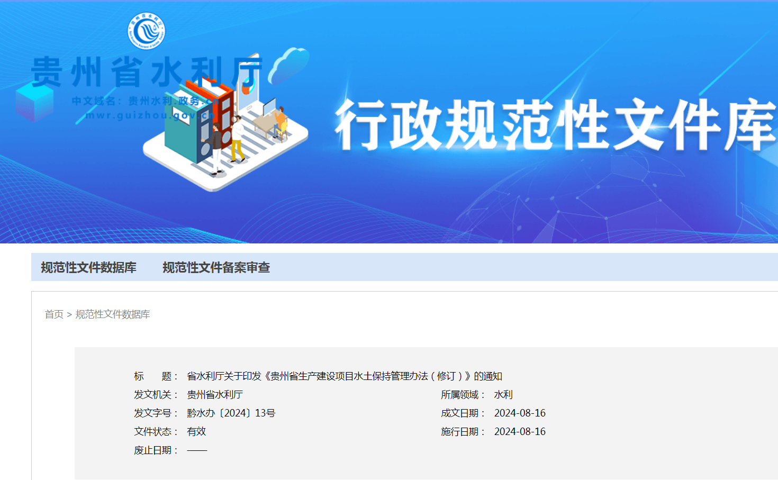Image resolution: width=778 pixels, height=480 pixels.
Task: Click the 成文日期 value 2024-08-16
Action: [x=520, y=413]
